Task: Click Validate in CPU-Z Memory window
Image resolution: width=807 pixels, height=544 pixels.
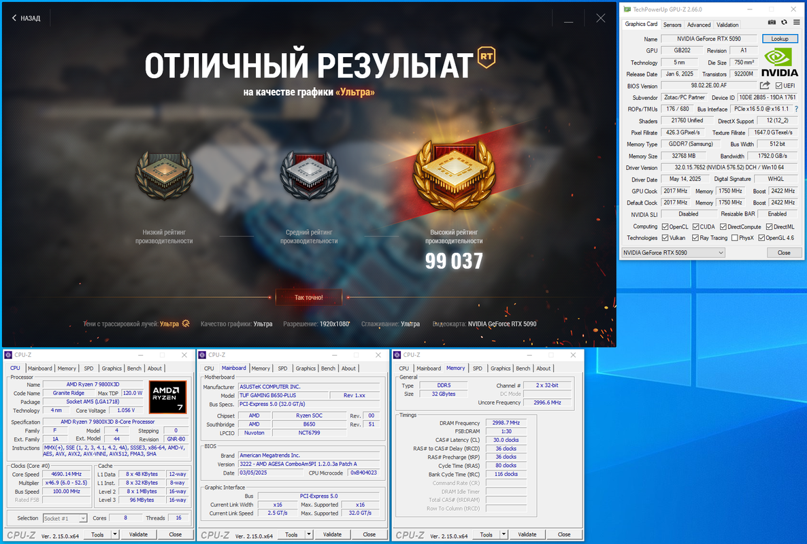Action: click(527, 534)
